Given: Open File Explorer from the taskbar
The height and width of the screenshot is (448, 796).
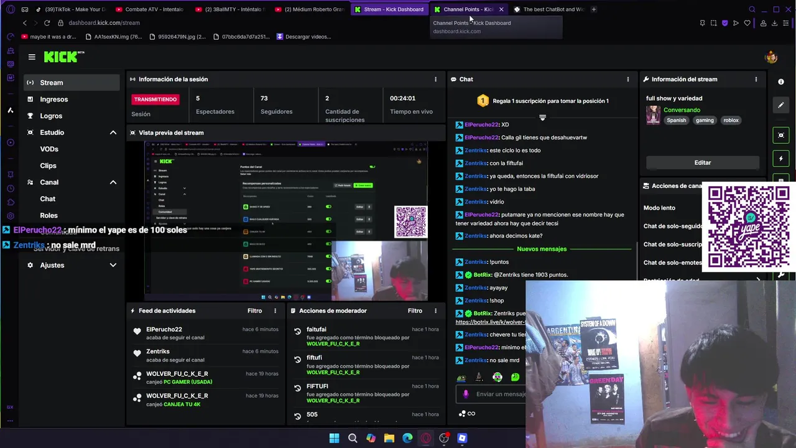Looking at the screenshot, I should click(x=389, y=438).
